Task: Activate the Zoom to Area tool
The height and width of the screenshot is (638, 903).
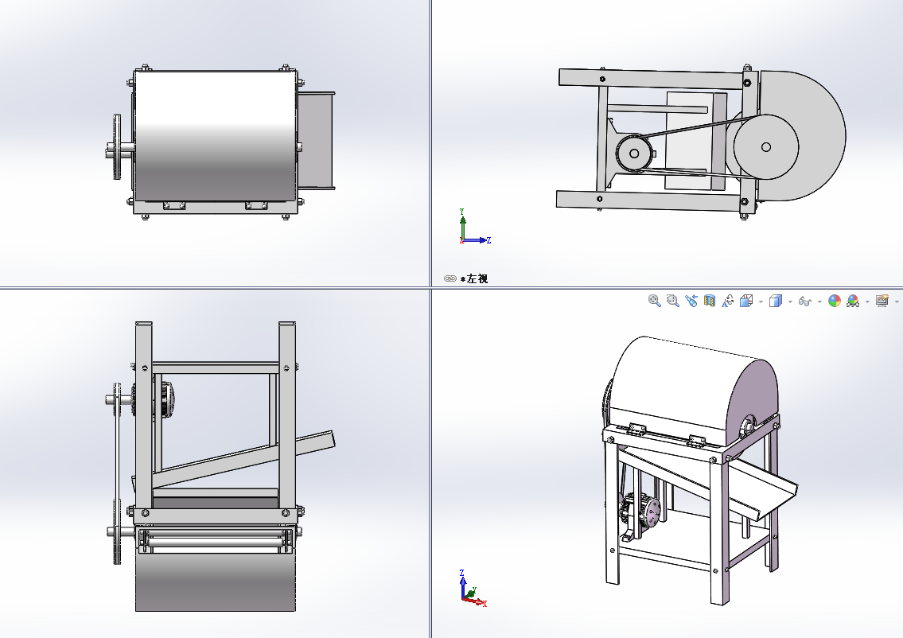Action: (672, 301)
